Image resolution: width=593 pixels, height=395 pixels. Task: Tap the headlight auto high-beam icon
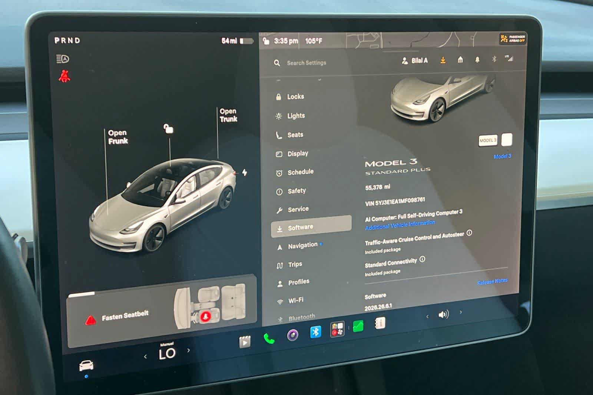63,59
